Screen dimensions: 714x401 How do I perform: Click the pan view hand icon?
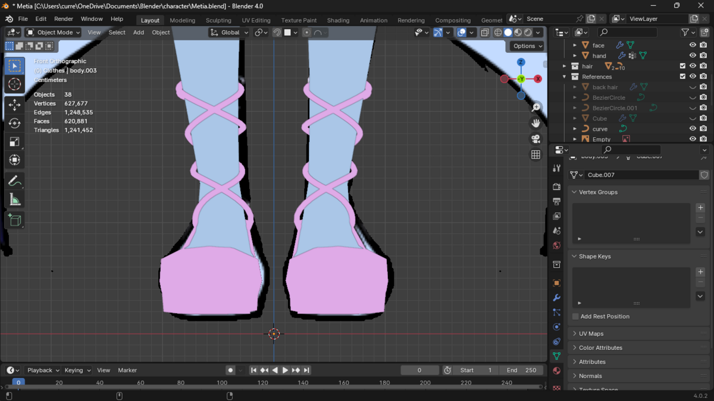pos(535,123)
